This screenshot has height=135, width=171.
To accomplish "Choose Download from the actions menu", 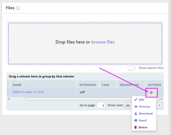I will (145, 114).
